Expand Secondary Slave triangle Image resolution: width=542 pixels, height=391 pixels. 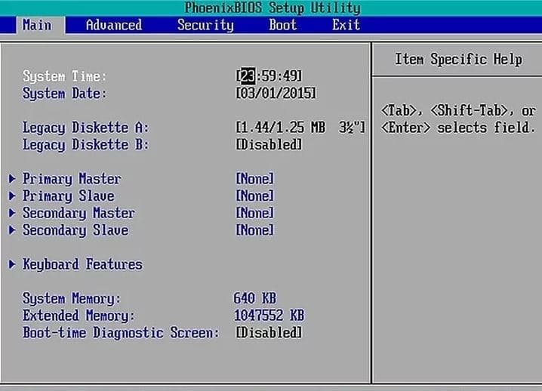click(12, 230)
